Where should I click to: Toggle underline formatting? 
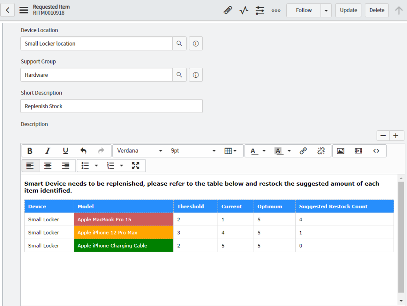click(x=65, y=151)
